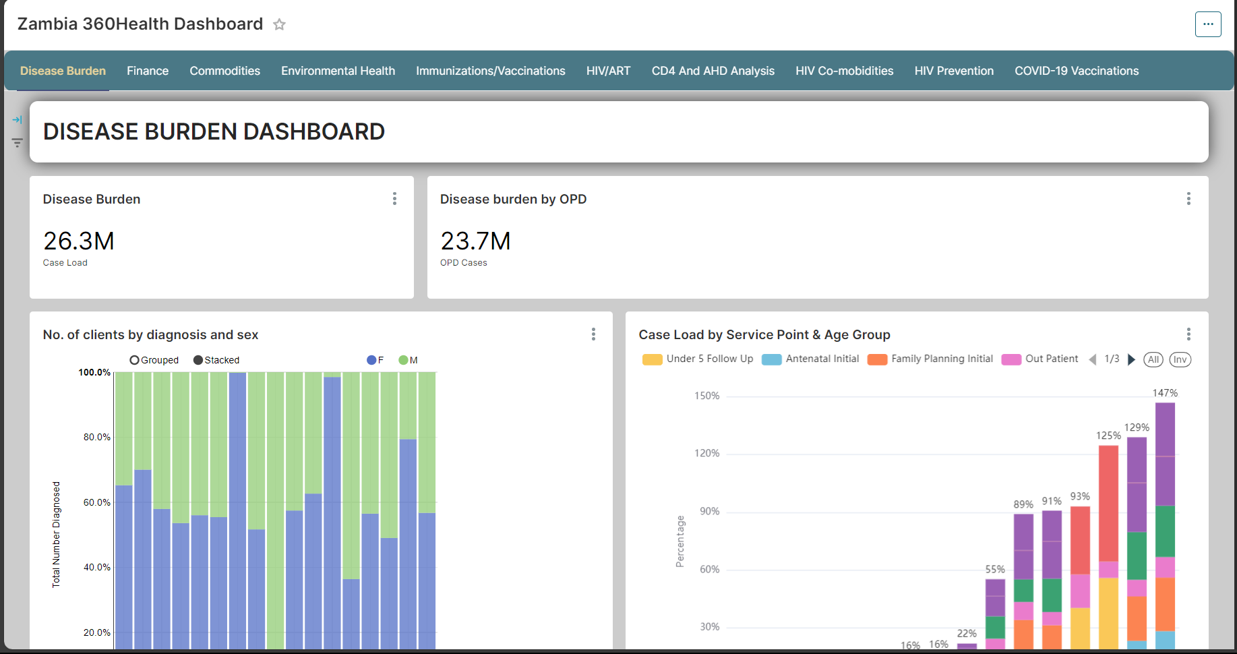Open the COVID-19 Vaccinations tab
Screen dimensions: 1237x654
[x=1077, y=71]
